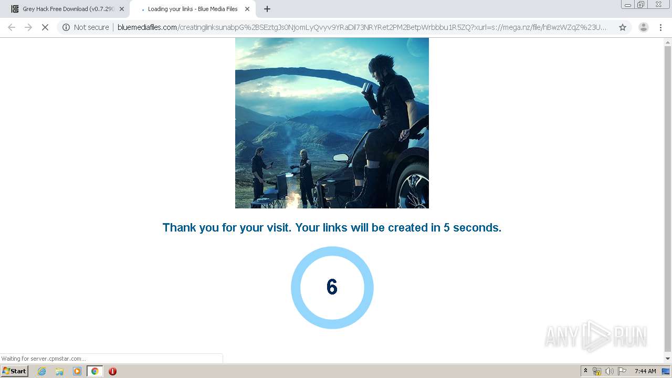Image resolution: width=672 pixels, height=378 pixels.
Task: Click the Show desktop tray icon
Action: (x=666, y=371)
